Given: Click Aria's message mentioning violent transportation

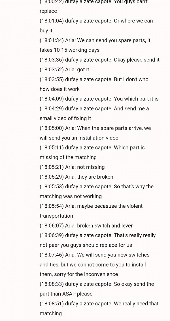Looking at the screenshot, I should 91,211.
